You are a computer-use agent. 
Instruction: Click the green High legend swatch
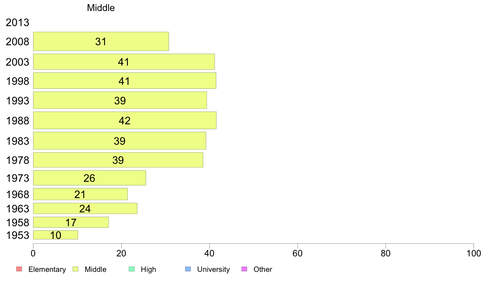(x=131, y=269)
